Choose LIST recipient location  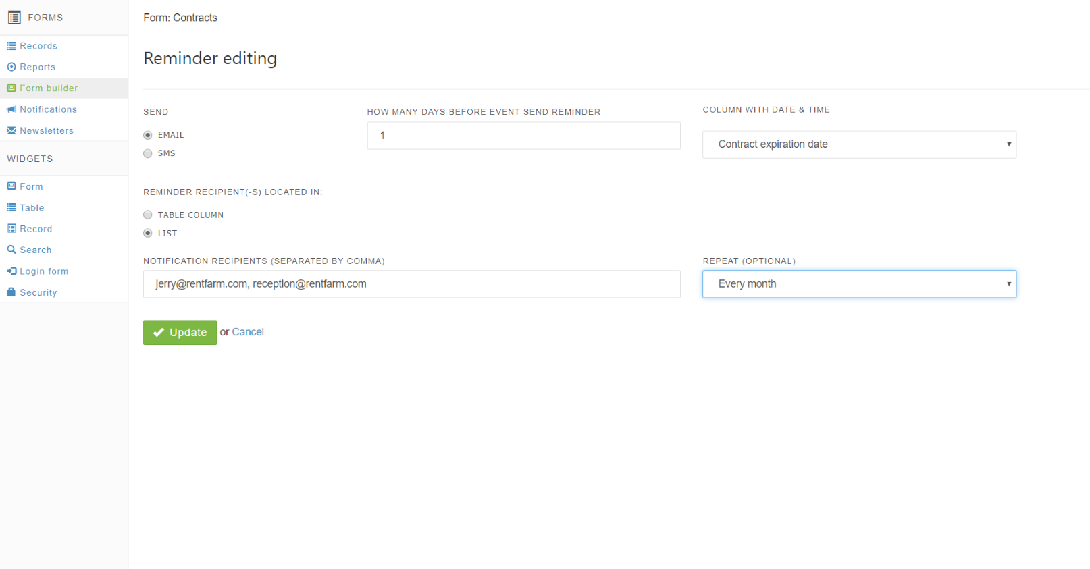coord(148,233)
